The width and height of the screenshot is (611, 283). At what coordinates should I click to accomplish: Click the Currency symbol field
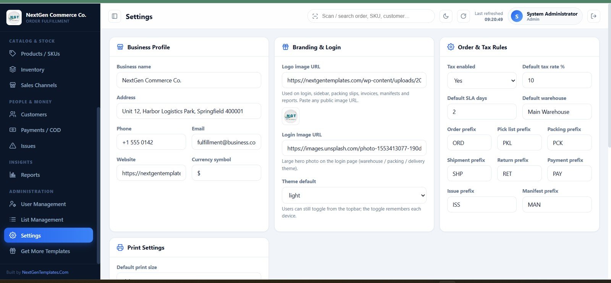click(x=226, y=173)
